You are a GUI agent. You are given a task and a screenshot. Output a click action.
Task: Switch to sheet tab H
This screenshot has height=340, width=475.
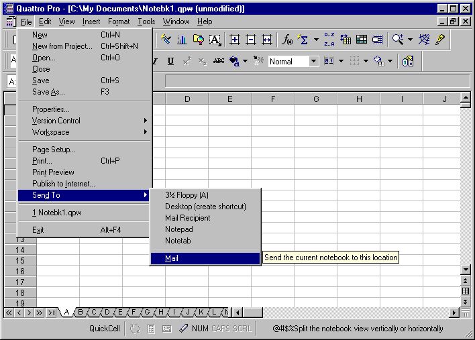(x=161, y=312)
